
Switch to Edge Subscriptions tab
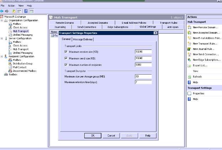tap(118, 27)
